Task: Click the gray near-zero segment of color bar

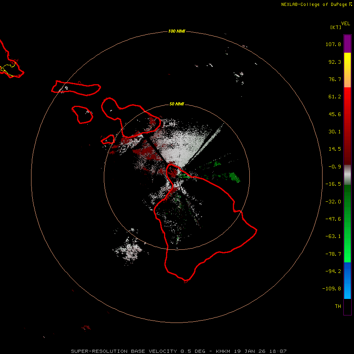Action: pyautogui.click(x=347, y=175)
